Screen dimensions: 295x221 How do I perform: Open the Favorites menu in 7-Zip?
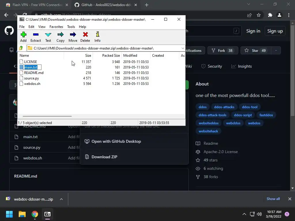56,27
